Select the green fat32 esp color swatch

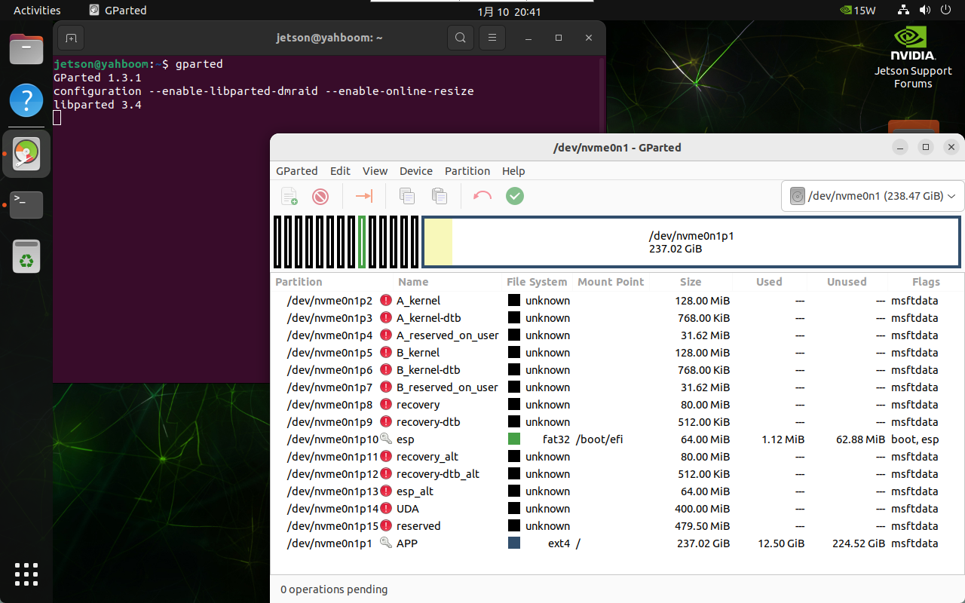tap(514, 439)
